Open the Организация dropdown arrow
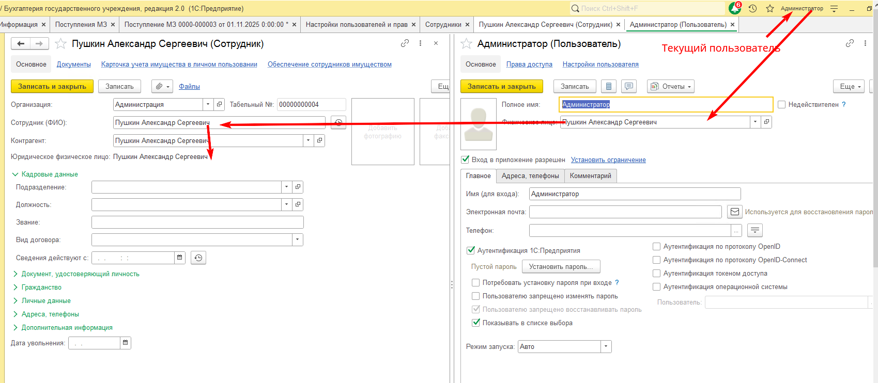The image size is (878, 383). click(208, 104)
